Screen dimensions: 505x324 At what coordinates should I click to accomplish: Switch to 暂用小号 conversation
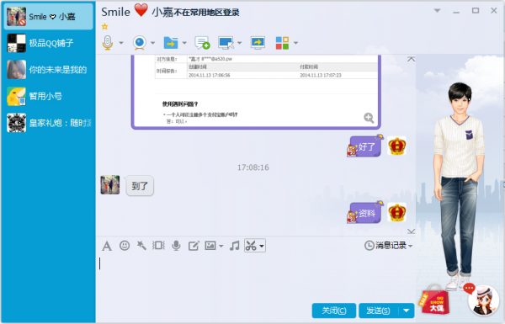click(48, 96)
